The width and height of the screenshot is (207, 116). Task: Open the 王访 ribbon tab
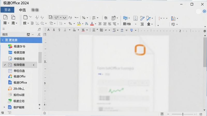(x=8, y=10)
